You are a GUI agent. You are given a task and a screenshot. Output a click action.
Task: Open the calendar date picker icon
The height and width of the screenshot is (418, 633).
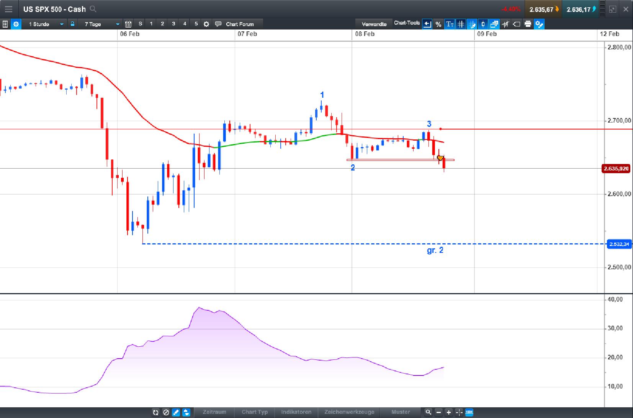tap(128, 24)
